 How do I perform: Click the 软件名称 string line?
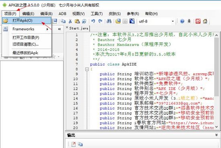tap(154, 79)
